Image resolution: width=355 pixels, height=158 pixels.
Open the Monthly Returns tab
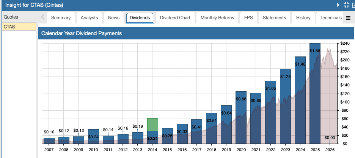tap(217, 18)
